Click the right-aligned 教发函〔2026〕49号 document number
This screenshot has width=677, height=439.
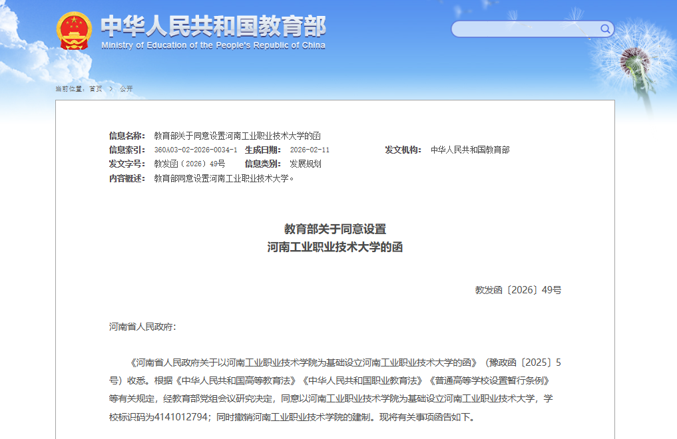click(x=518, y=291)
